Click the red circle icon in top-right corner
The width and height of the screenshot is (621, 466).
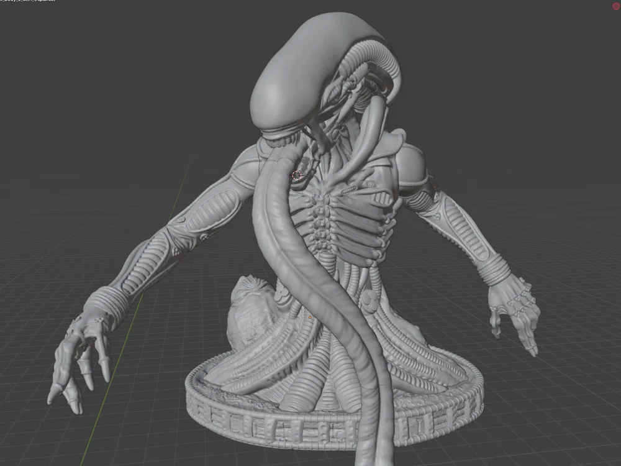click(615, 6)
